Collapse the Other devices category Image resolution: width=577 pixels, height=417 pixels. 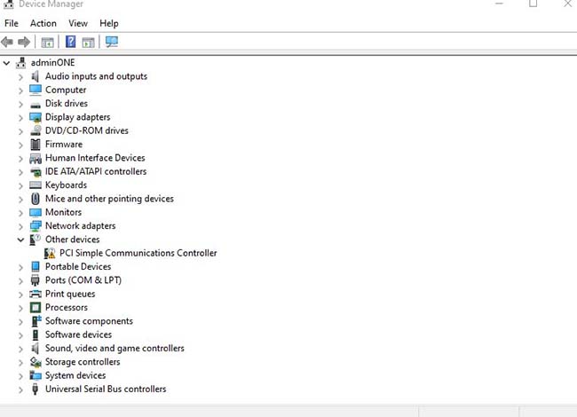pyautogui.click(x=20, y=240)
